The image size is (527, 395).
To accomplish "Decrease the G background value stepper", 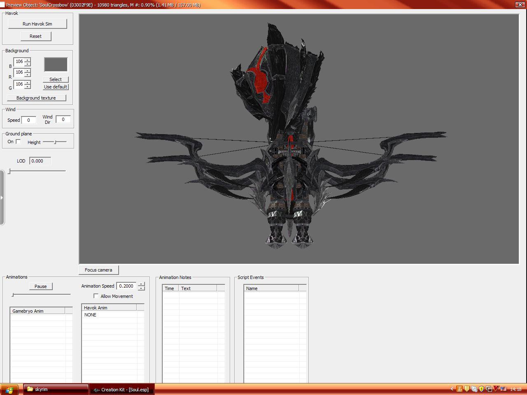I will tap(28, 86).
